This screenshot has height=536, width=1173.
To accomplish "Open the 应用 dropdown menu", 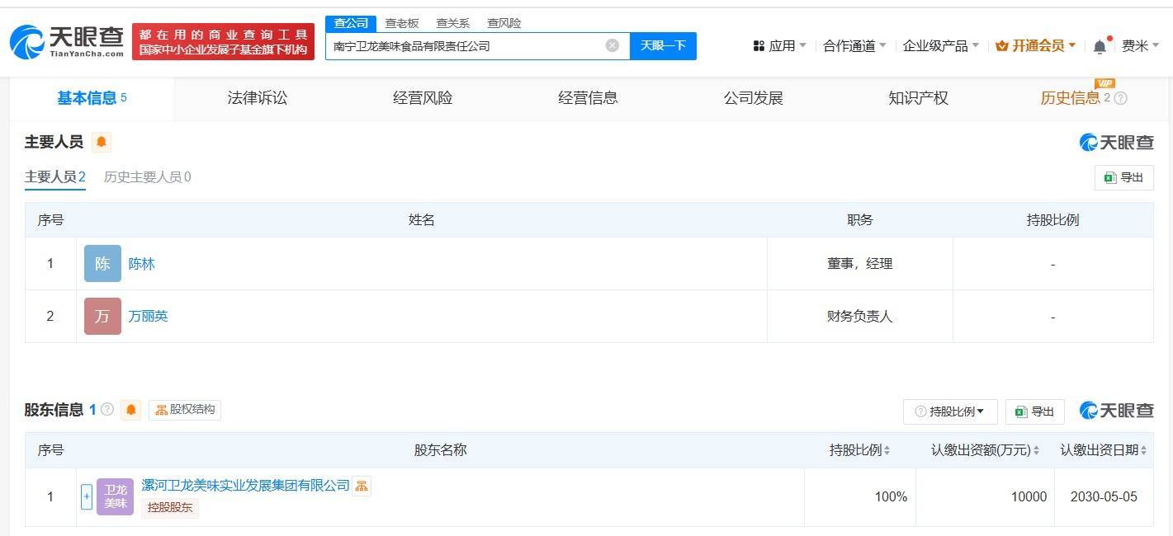I will pyautogui.click(x=780, y=46).
